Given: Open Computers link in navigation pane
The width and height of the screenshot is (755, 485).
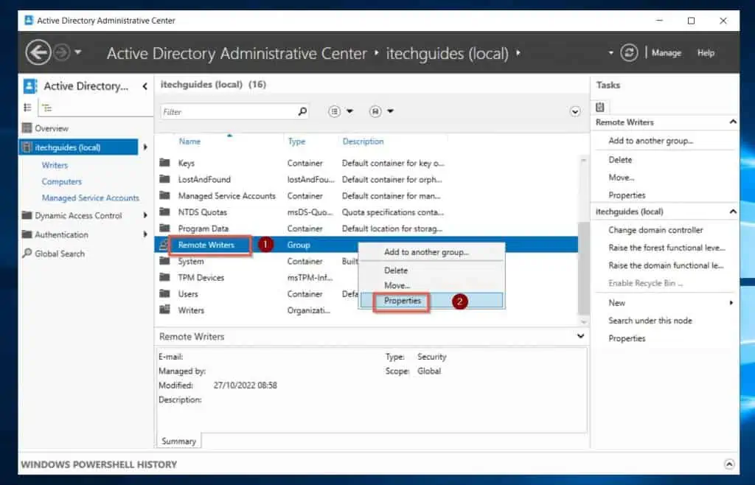Looking at the screenshot, I should point(62,181).
